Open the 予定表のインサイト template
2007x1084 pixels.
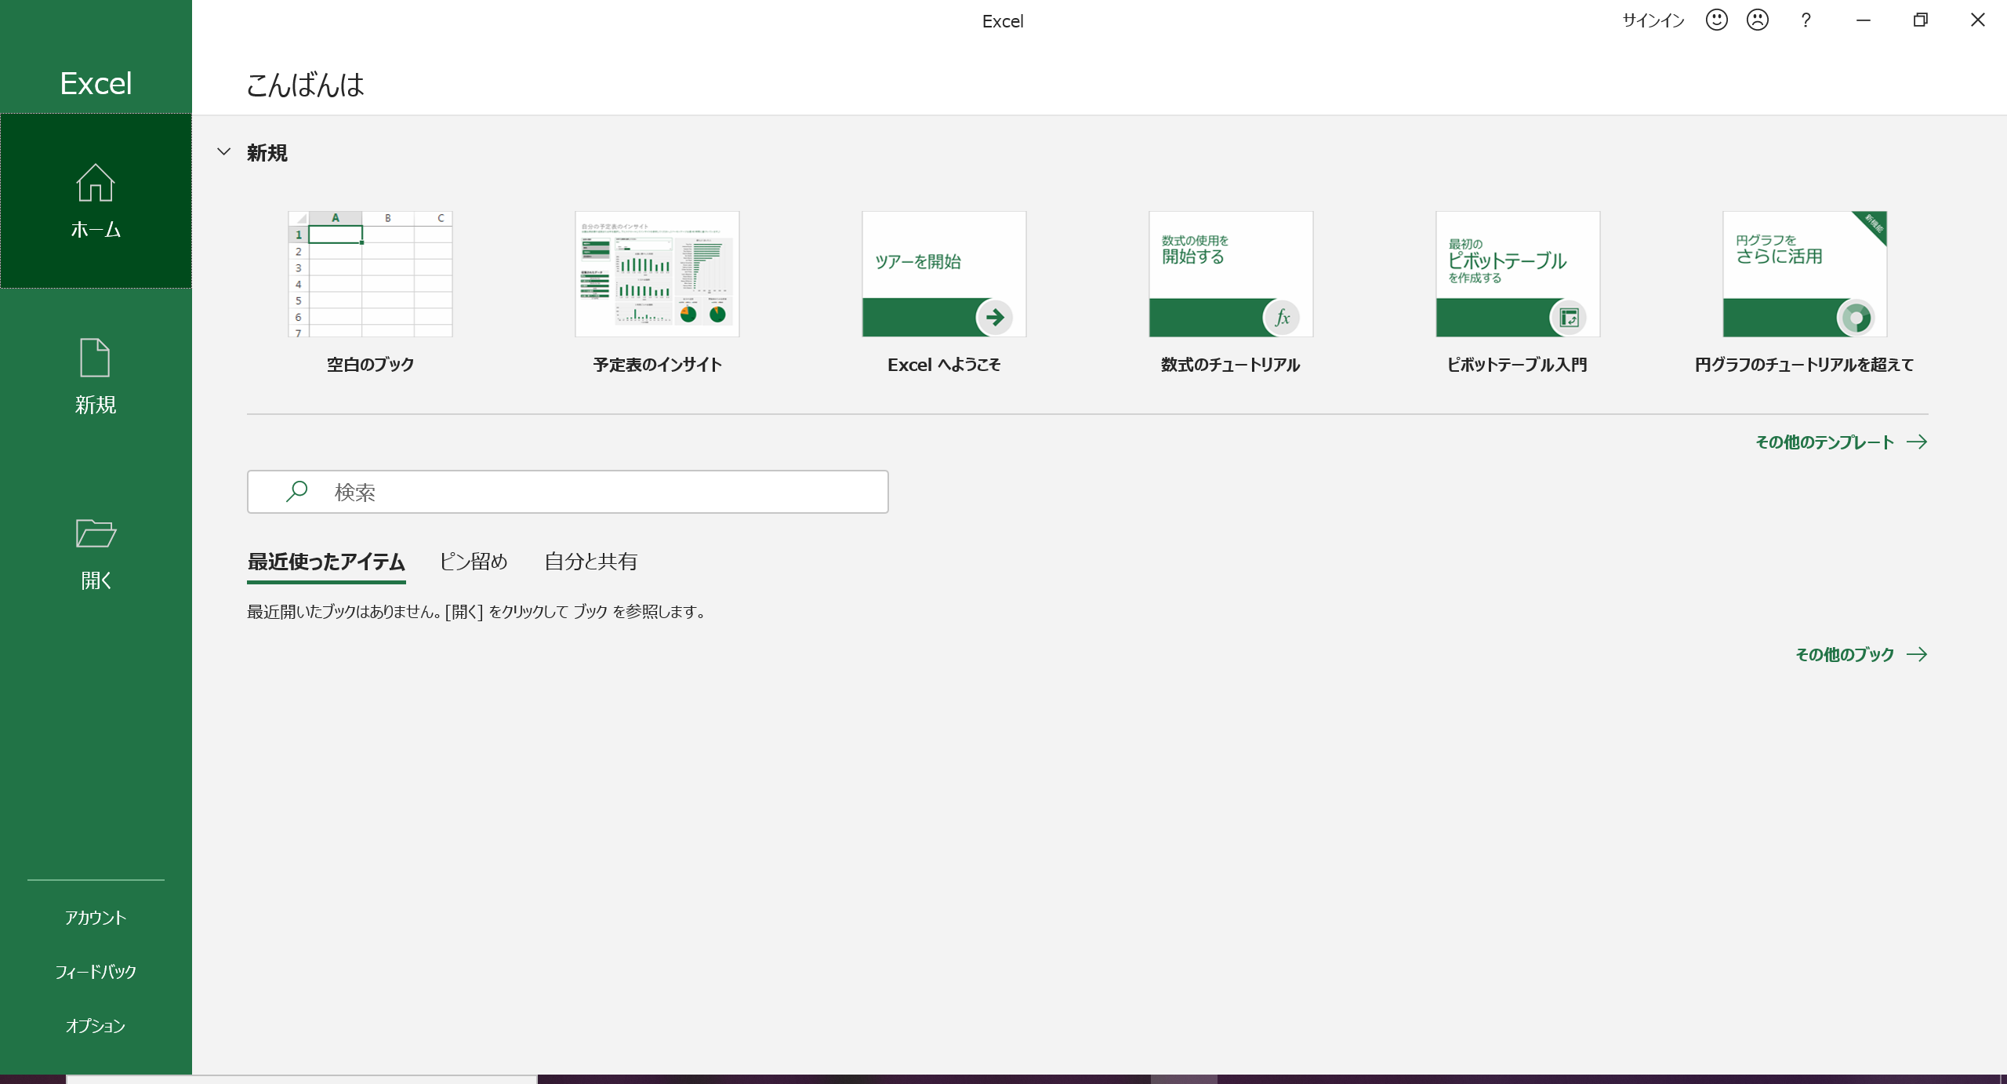click(657, 292)
